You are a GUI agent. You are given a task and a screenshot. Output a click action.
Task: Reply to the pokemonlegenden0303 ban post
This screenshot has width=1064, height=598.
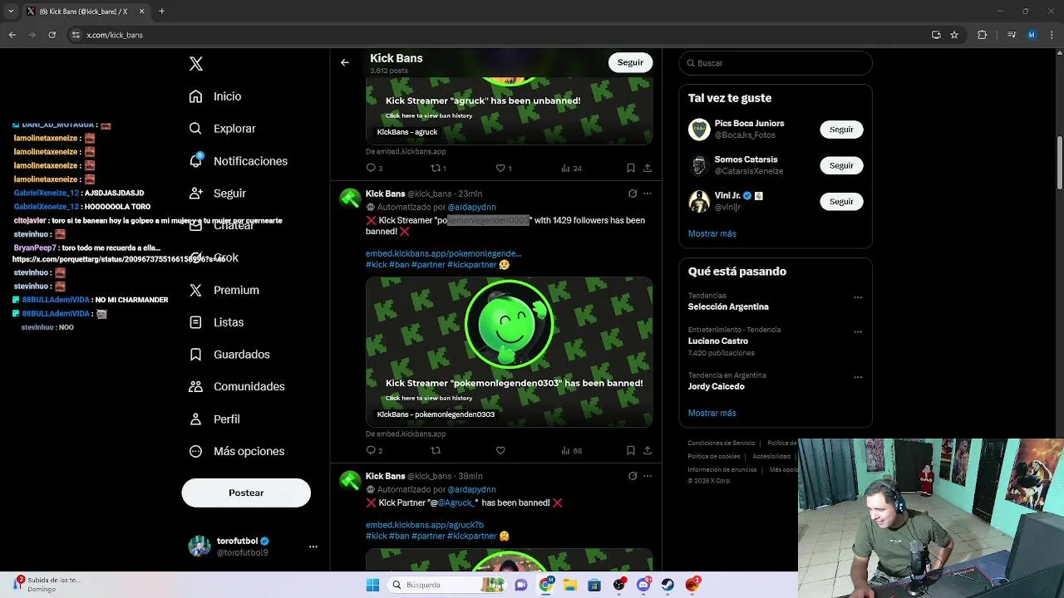click(371, 450)
